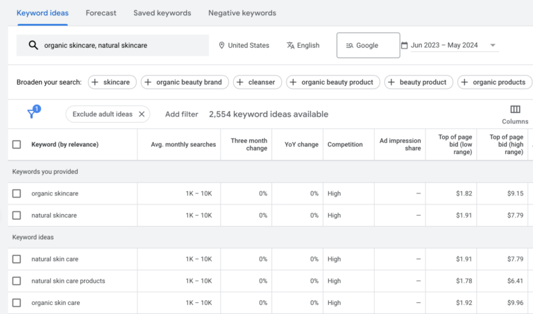The width and height of the screenshot is (533, 314).
Task: Change the English language setting
Action: click(x=303, y=45)
